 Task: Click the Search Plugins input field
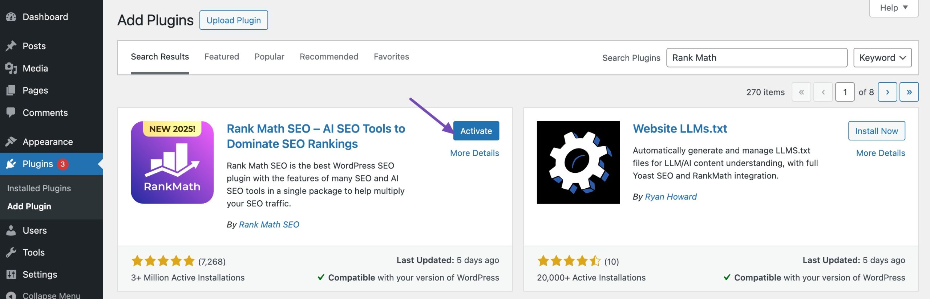pyautogui.click(x=757, y=58)
